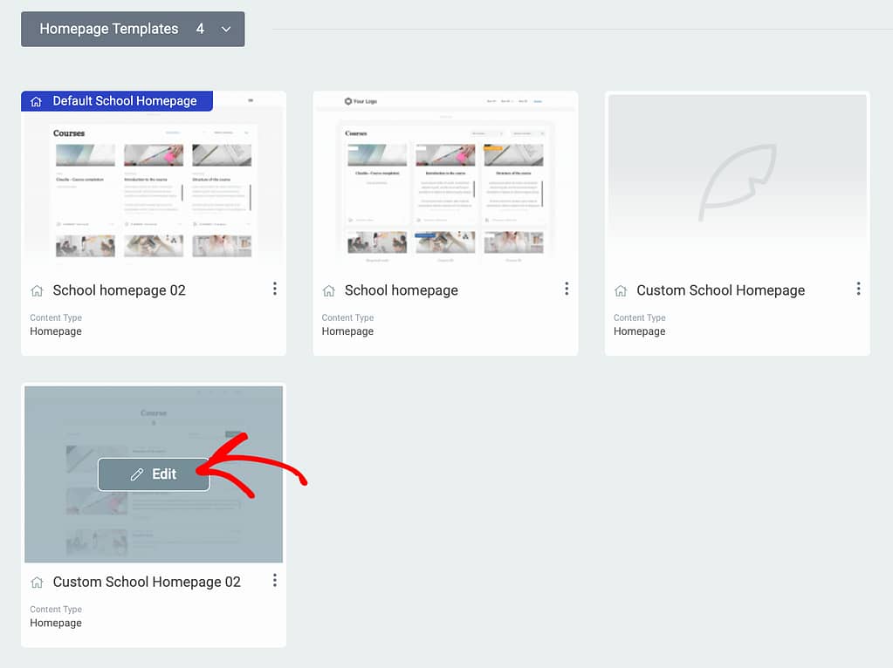893x668 pixels.
Task: Open the Custom School Homepage 02 title
Action: point(147,582)
